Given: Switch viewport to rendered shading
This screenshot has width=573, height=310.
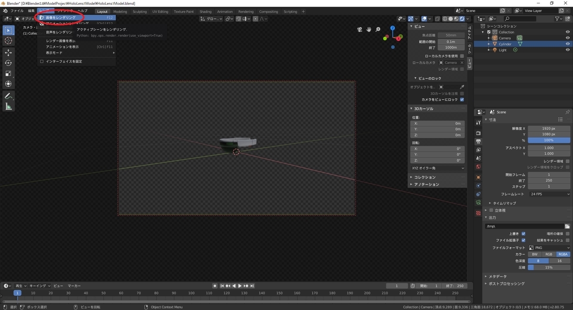Looking at the screenshot, I should pos(463,19).
